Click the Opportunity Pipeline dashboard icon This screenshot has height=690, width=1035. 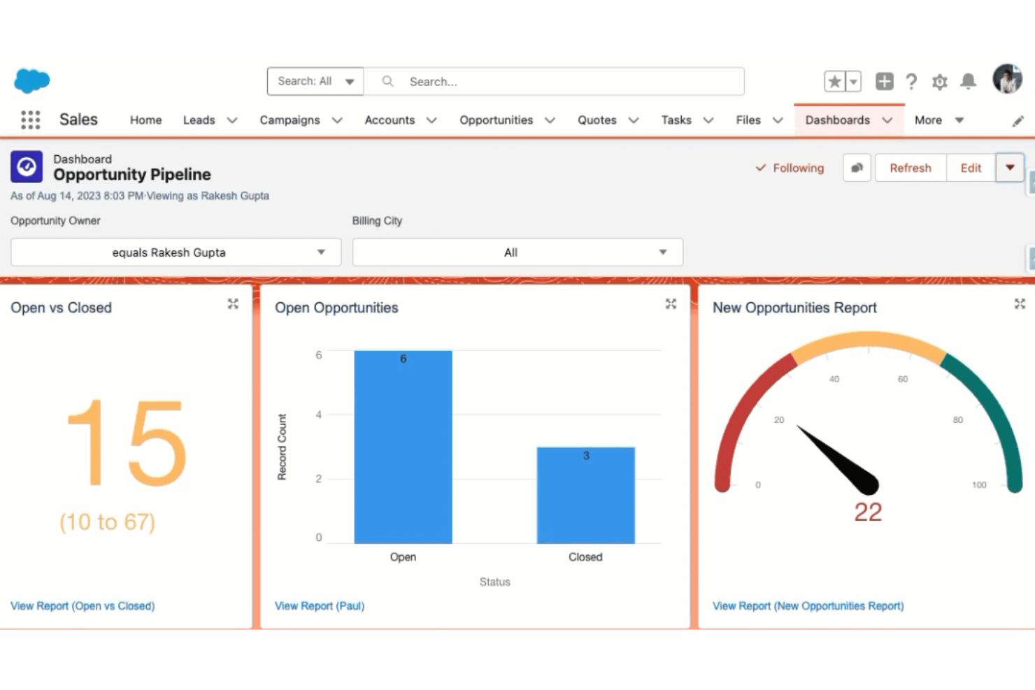(x=27, y=167)
